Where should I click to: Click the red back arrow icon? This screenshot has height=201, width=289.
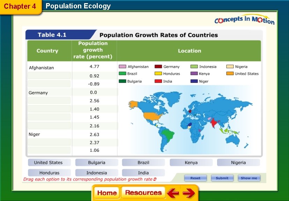(173, 193)
